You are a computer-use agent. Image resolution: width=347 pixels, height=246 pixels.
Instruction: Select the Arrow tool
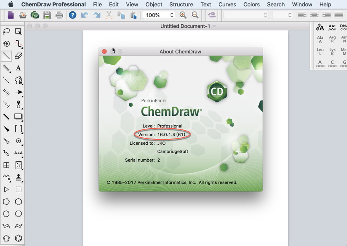(x=18, y=93)
